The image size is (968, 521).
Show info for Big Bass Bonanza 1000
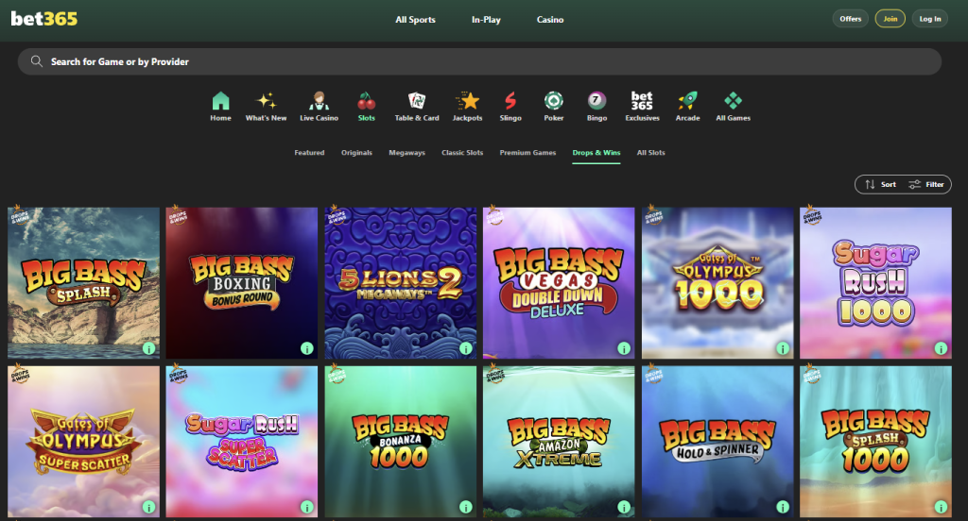click(465, 507)
